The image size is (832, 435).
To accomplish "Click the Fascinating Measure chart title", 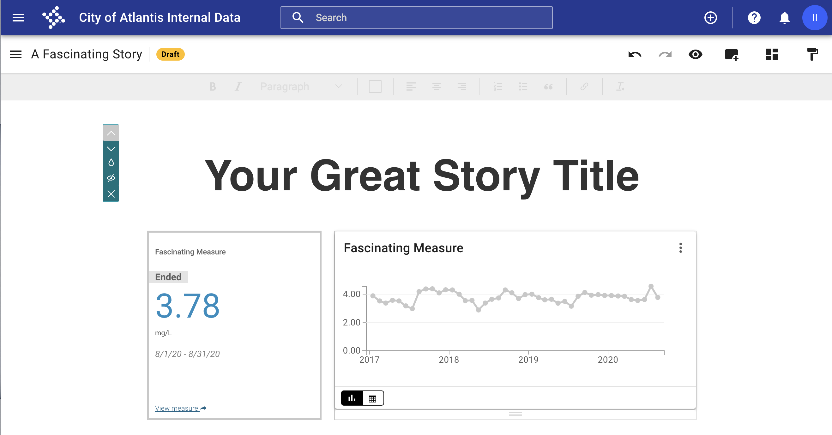I will (403, 248).
